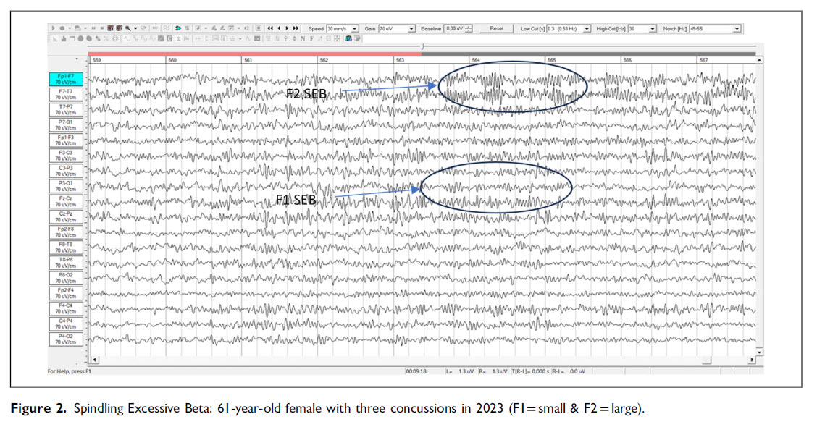Click the skip-to-start double left arrow
The image size is (817, 427).
click(x=270, y=28)
